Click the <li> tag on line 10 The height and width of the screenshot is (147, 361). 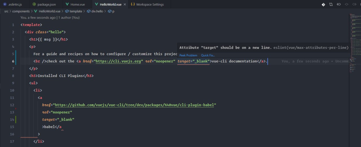[x=38, y=90]
